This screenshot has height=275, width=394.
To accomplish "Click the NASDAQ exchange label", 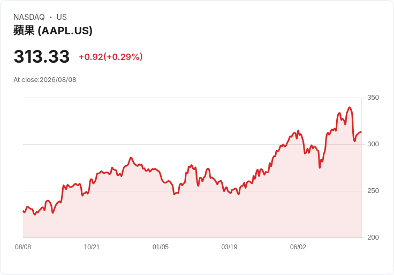I will [29, 17].
